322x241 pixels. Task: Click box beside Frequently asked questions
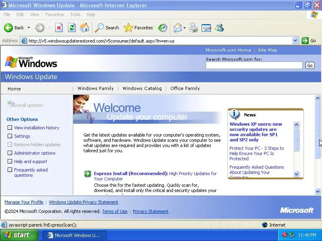10,170
